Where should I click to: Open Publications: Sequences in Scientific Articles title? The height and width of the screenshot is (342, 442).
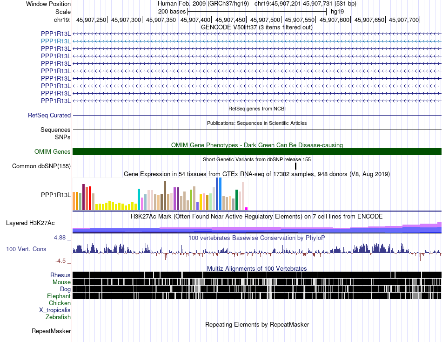click(x=257, y=123)
